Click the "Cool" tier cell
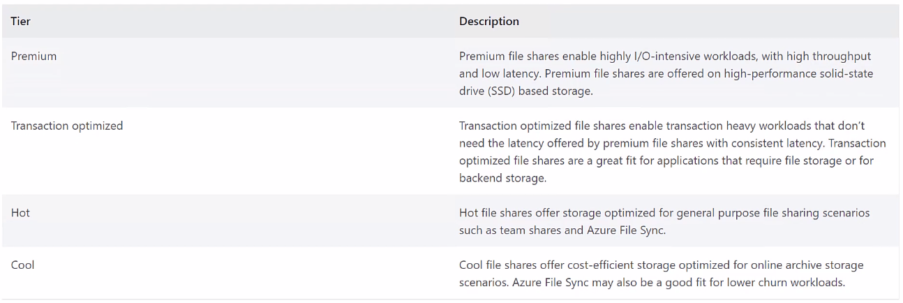Screen dimensions: 903x303 (22, 265)
